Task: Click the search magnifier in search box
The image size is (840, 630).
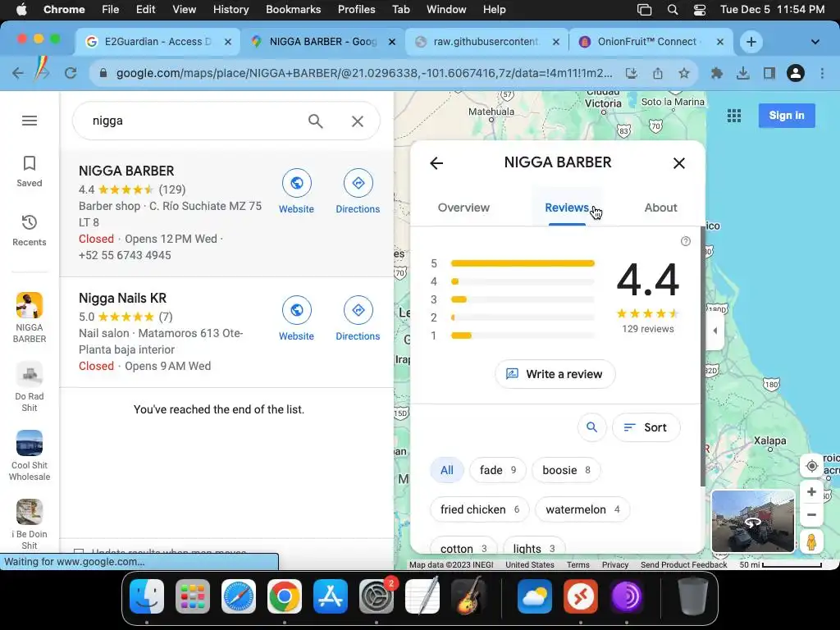Action: [316, 121]
